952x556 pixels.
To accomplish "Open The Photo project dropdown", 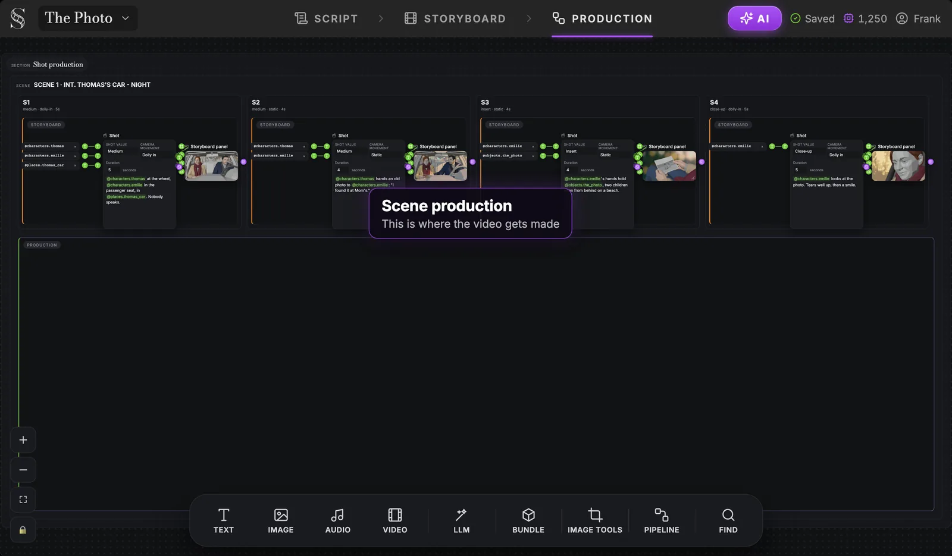I will pyautogui.click(x=87, y=18).
